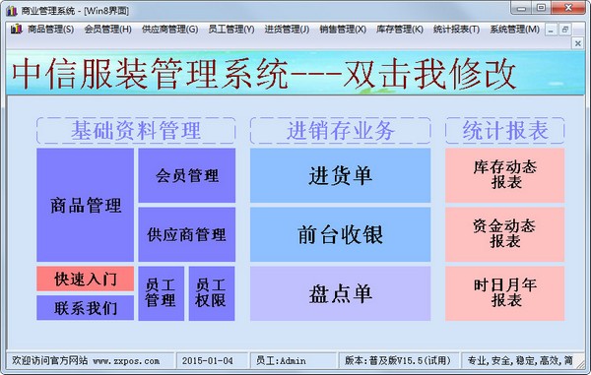Click the date 2015-01-04 in status bar
The height and width of the screenshot is (375, 591).
[x=207, y=360]
